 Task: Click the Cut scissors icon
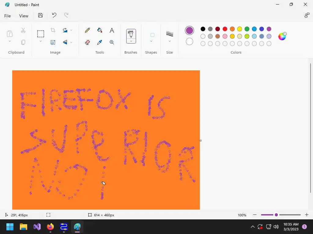(23, 30)
